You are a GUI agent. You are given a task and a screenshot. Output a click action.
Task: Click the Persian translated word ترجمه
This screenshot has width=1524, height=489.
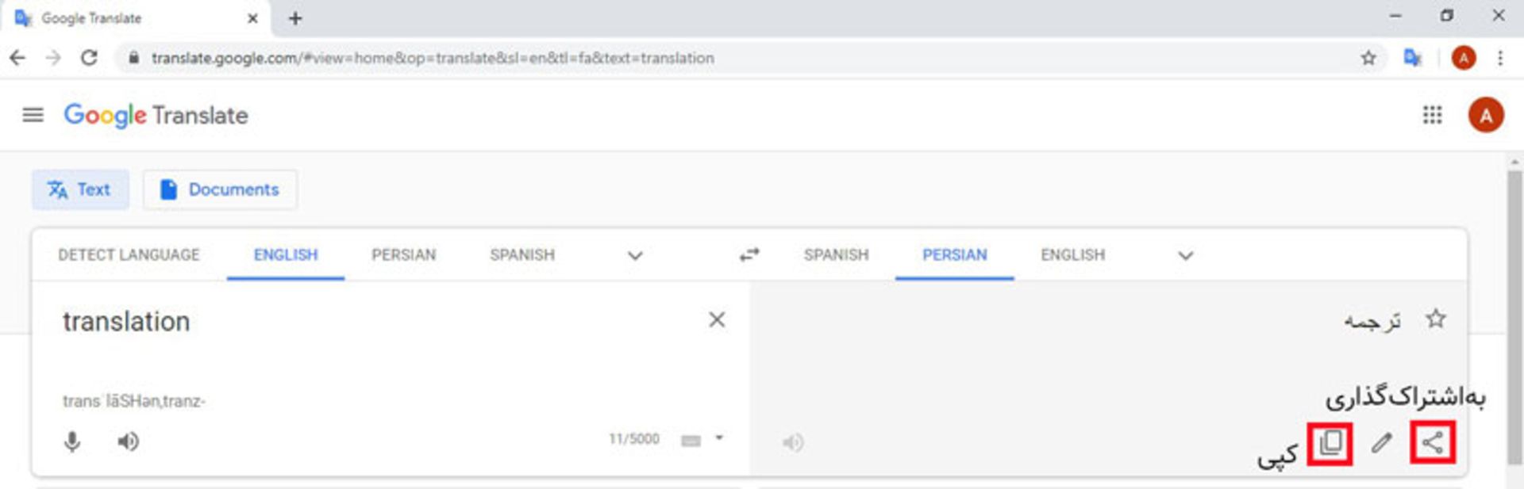1372,320
